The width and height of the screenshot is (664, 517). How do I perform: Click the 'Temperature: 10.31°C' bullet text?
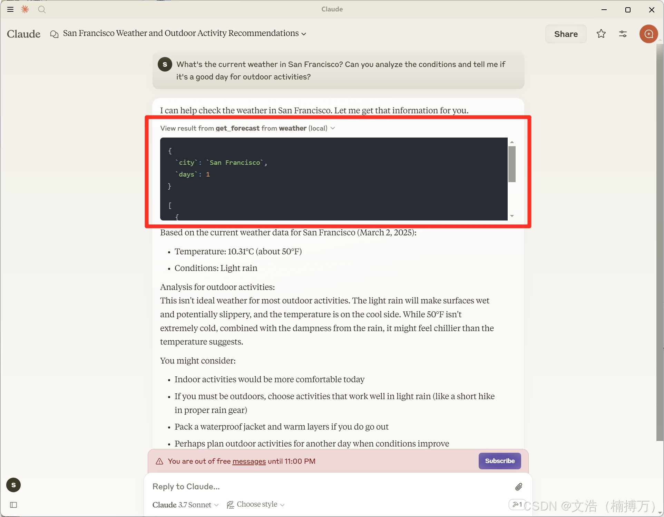click(238, 252)
